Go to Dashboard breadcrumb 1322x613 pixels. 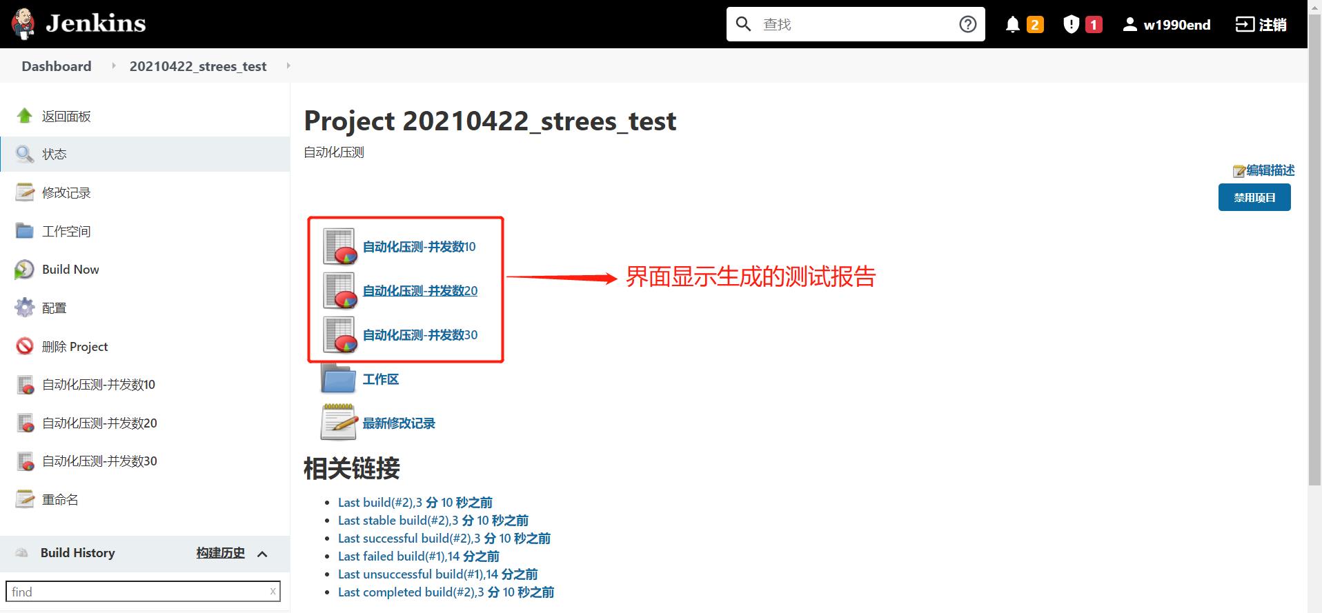click(x=57, y=66)
